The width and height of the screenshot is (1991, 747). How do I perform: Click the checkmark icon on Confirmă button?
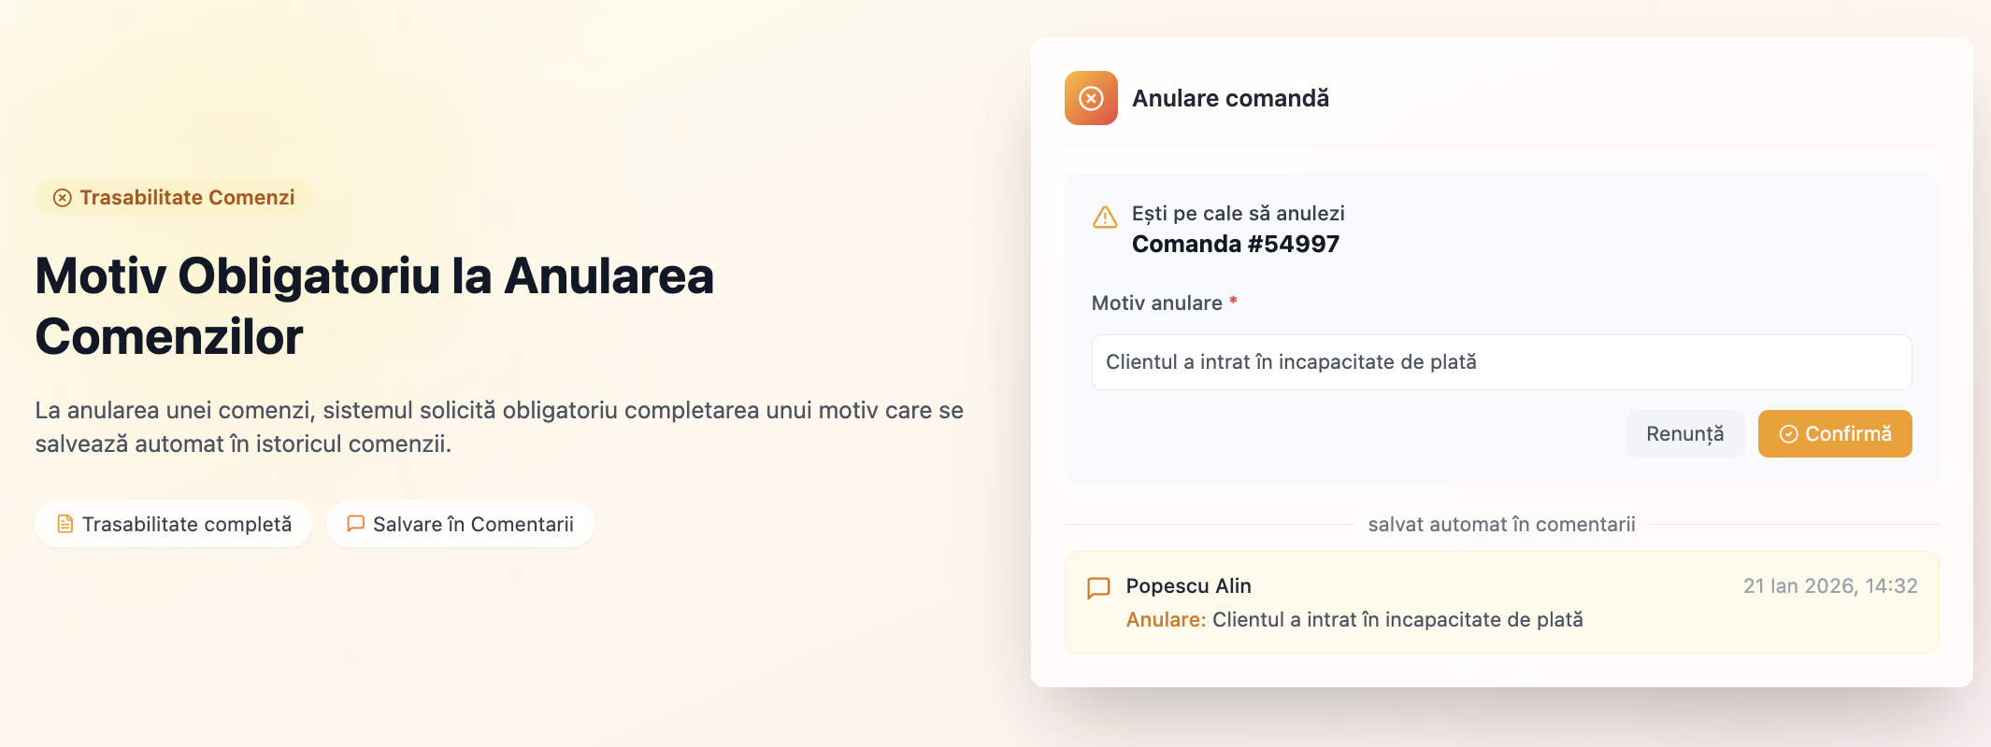pyautogui.click(x=1788, y=434)
